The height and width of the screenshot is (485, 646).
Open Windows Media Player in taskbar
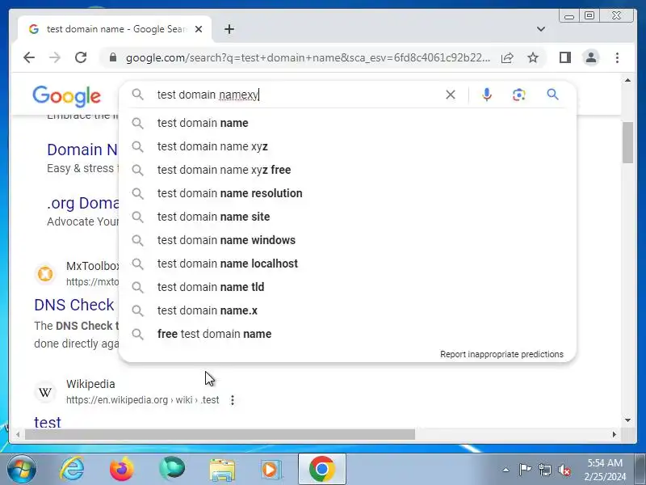[271, 470]
